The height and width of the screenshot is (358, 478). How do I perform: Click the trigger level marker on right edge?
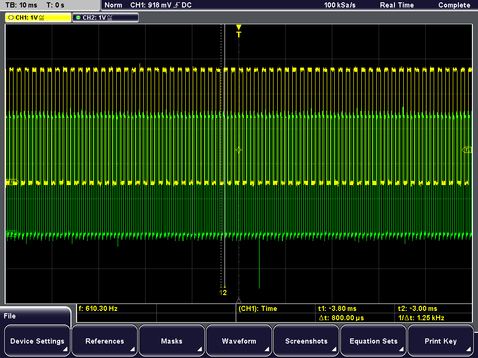467,150
